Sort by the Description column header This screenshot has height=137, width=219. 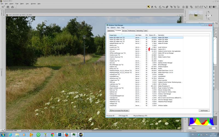[x=170, y=35]
